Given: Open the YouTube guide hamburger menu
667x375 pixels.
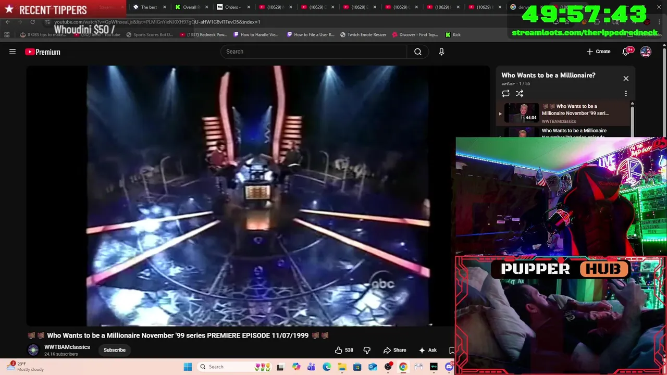Looking at the screenshot, I should (13, 52).
